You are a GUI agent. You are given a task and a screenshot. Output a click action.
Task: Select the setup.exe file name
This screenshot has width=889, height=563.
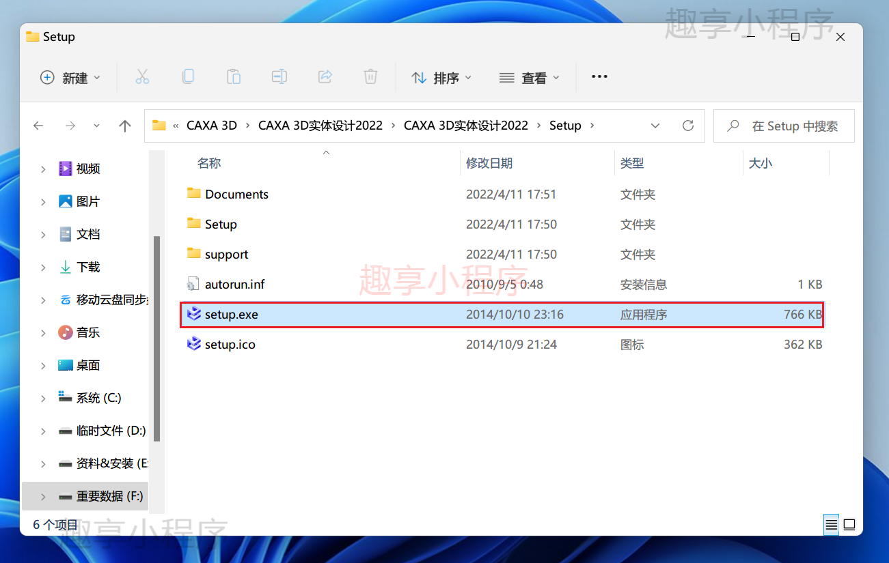pos(232,314)
